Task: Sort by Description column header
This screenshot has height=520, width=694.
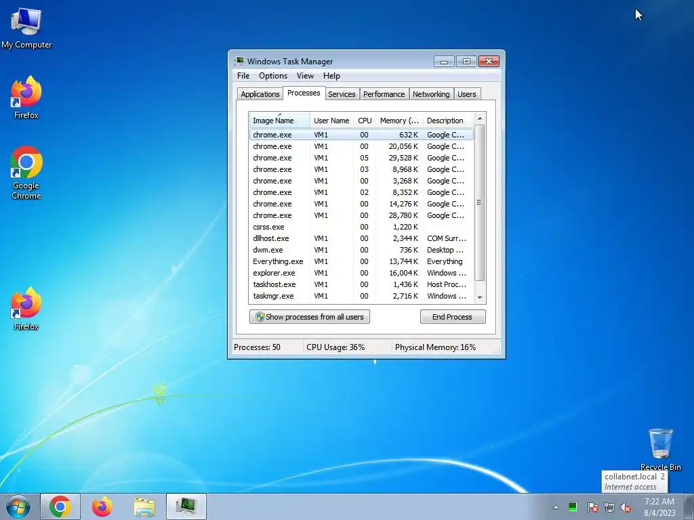Action: point(448,121)
